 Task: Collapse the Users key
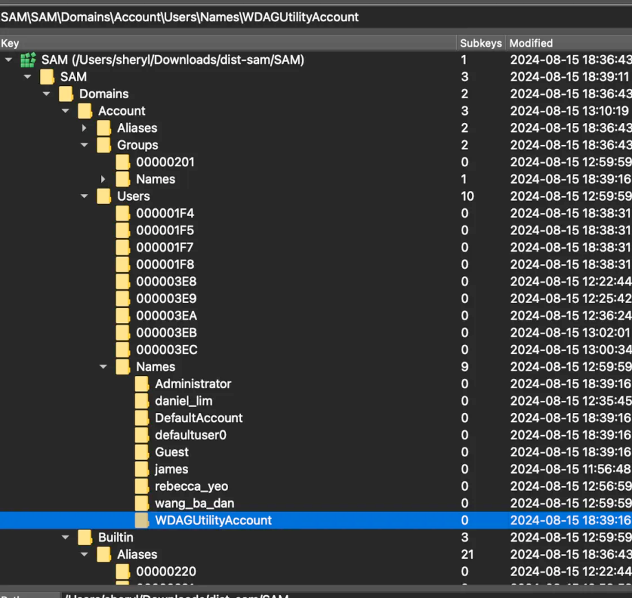point(84,196)
